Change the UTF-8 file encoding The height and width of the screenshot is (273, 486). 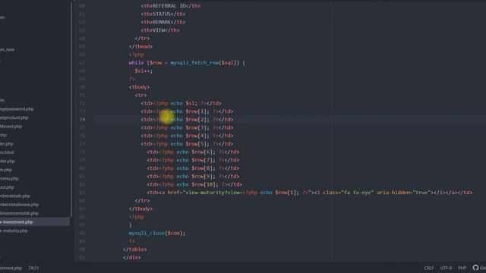pos(446,268)
